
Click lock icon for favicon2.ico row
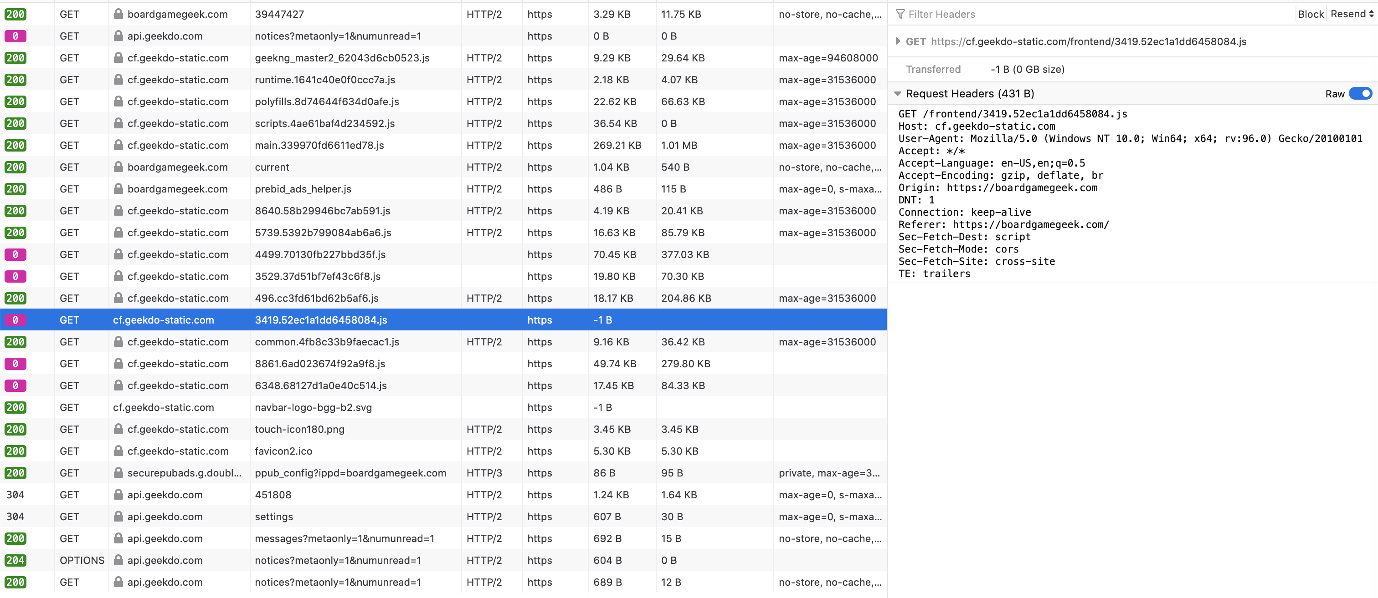point(119,451)
